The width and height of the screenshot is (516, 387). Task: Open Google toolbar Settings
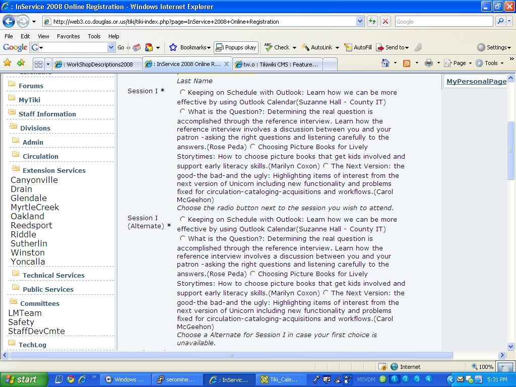click(x=494, y=47)
